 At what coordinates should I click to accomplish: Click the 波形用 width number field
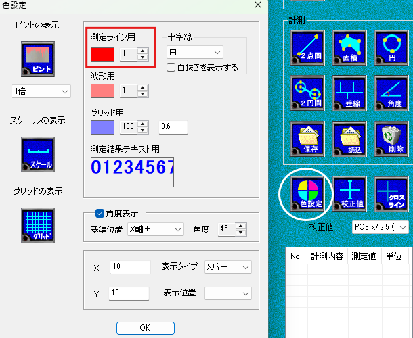(129, 91)
